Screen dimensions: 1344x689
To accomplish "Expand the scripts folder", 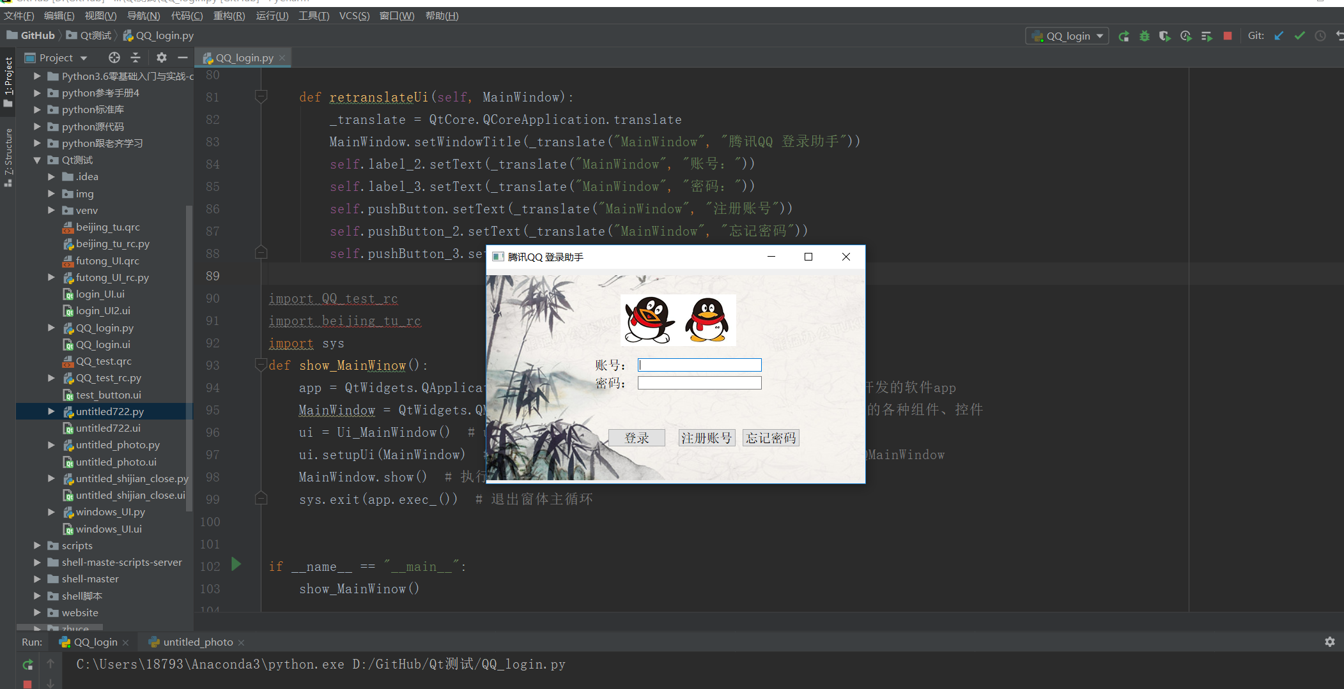I will pos(37,545).
